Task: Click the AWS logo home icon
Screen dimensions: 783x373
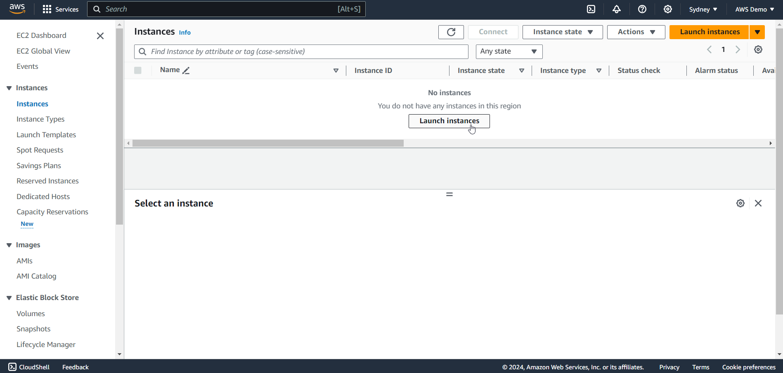Action: (17, 9)
